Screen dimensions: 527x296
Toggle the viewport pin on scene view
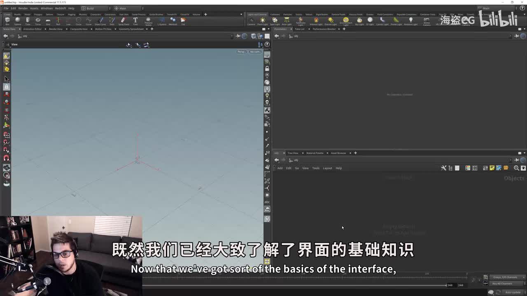point(238,36)
